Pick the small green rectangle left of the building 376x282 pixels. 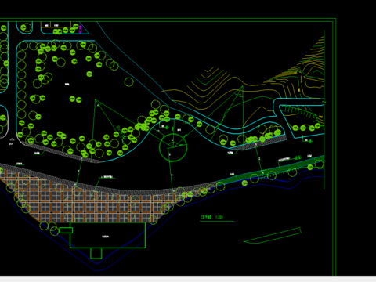66,230
